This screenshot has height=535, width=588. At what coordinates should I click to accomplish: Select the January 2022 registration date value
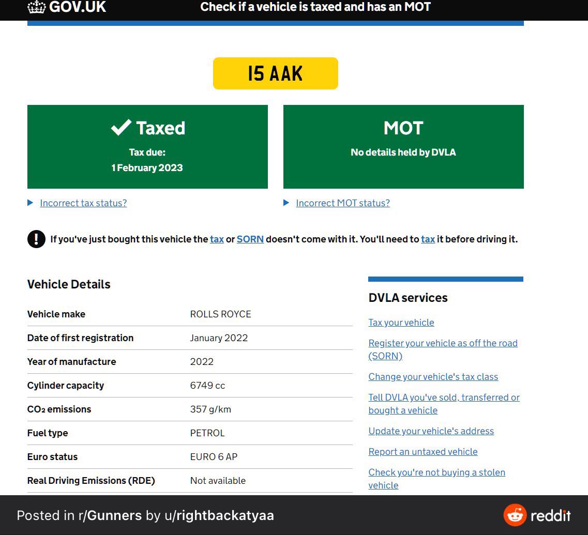219,338
